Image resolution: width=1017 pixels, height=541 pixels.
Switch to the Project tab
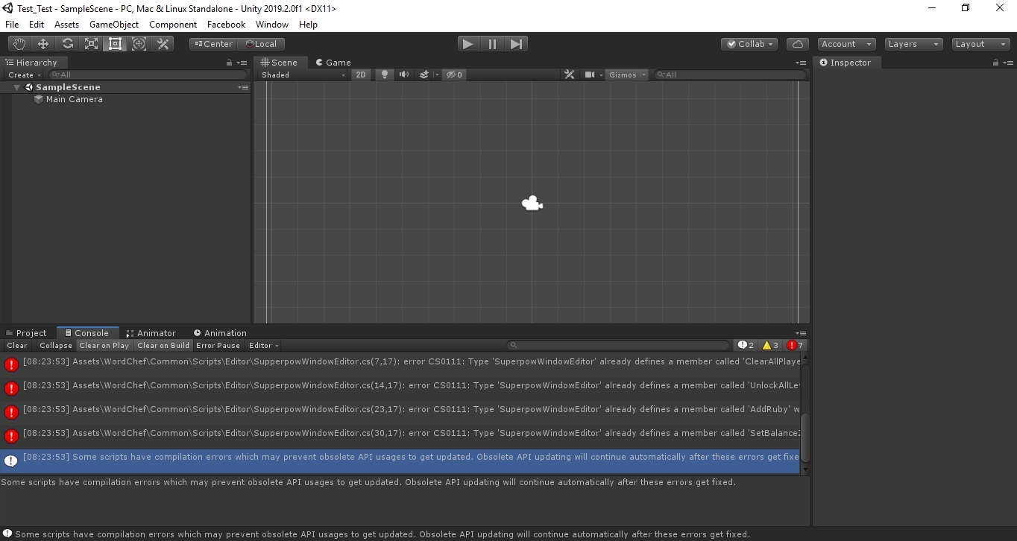pos(26,333)
